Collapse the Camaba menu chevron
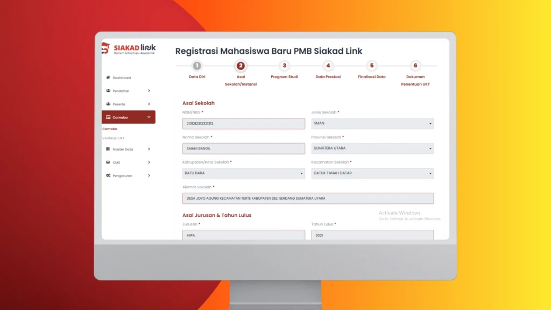 [149, 117]
